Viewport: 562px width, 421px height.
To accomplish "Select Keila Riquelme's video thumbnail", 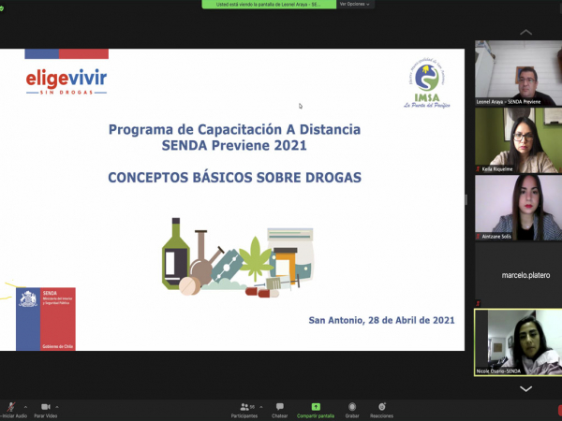I will click(518, 140).
